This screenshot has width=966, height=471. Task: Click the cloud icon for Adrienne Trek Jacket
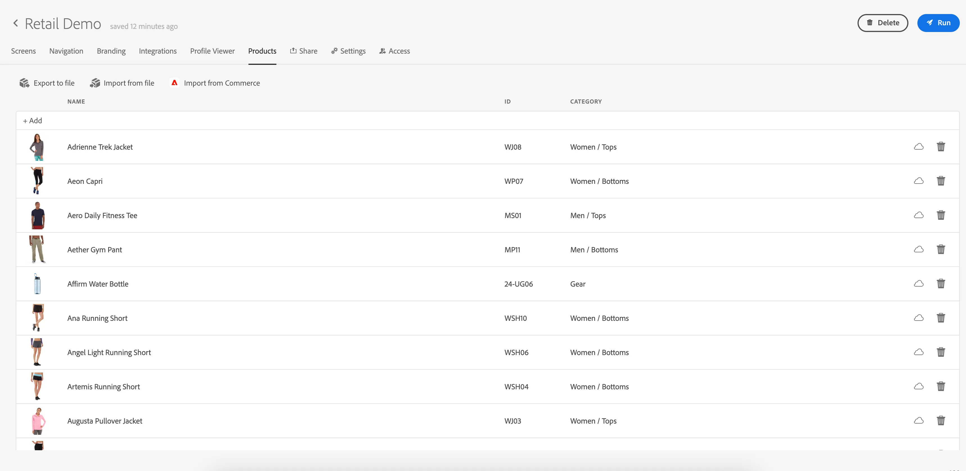tap(919, 147)
